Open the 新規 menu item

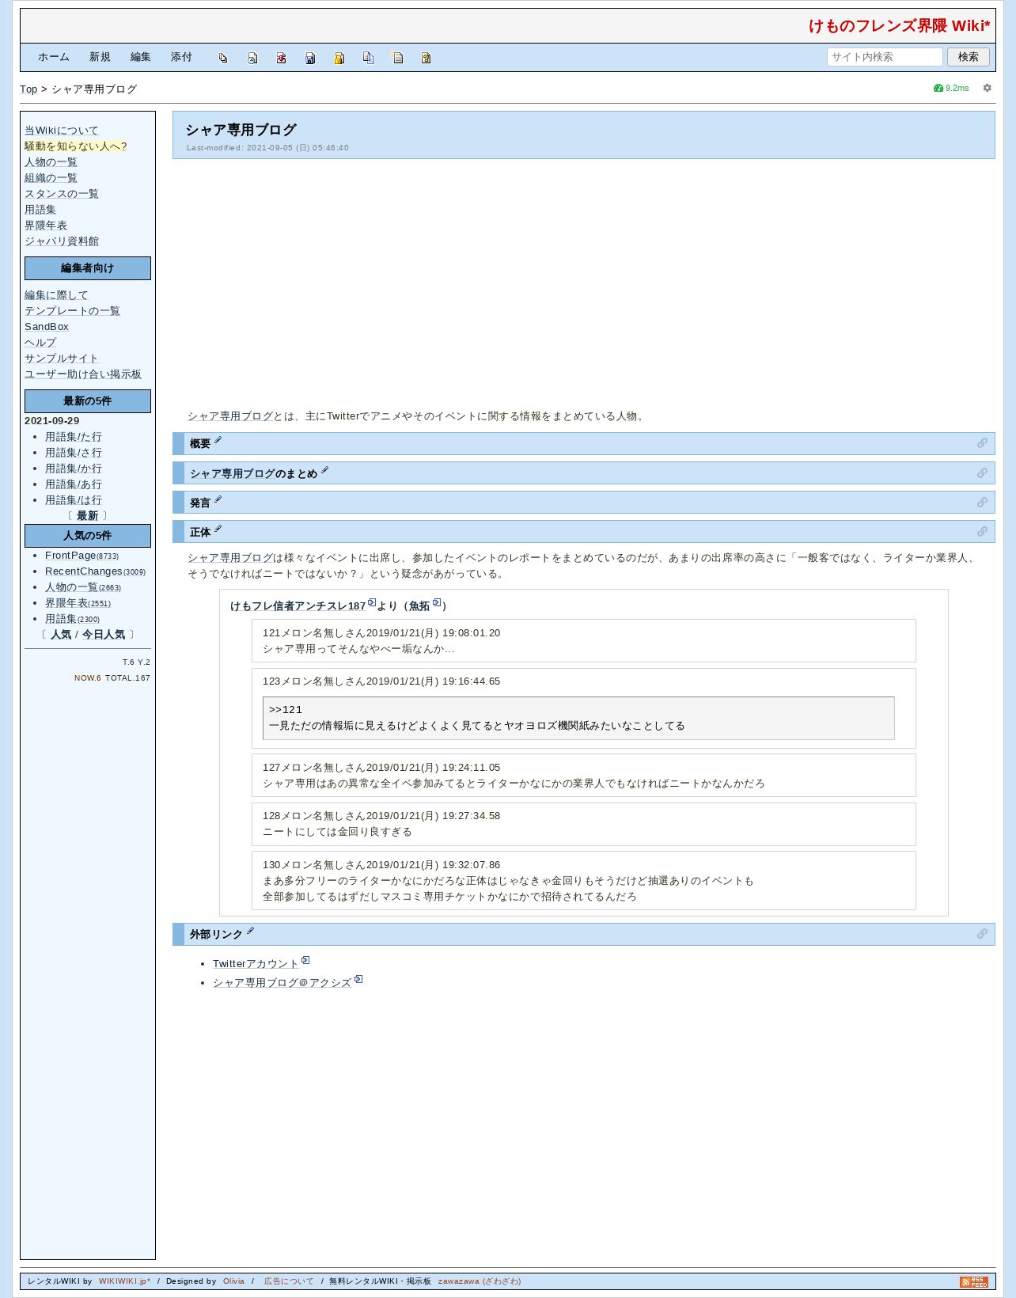coord(100,57)
